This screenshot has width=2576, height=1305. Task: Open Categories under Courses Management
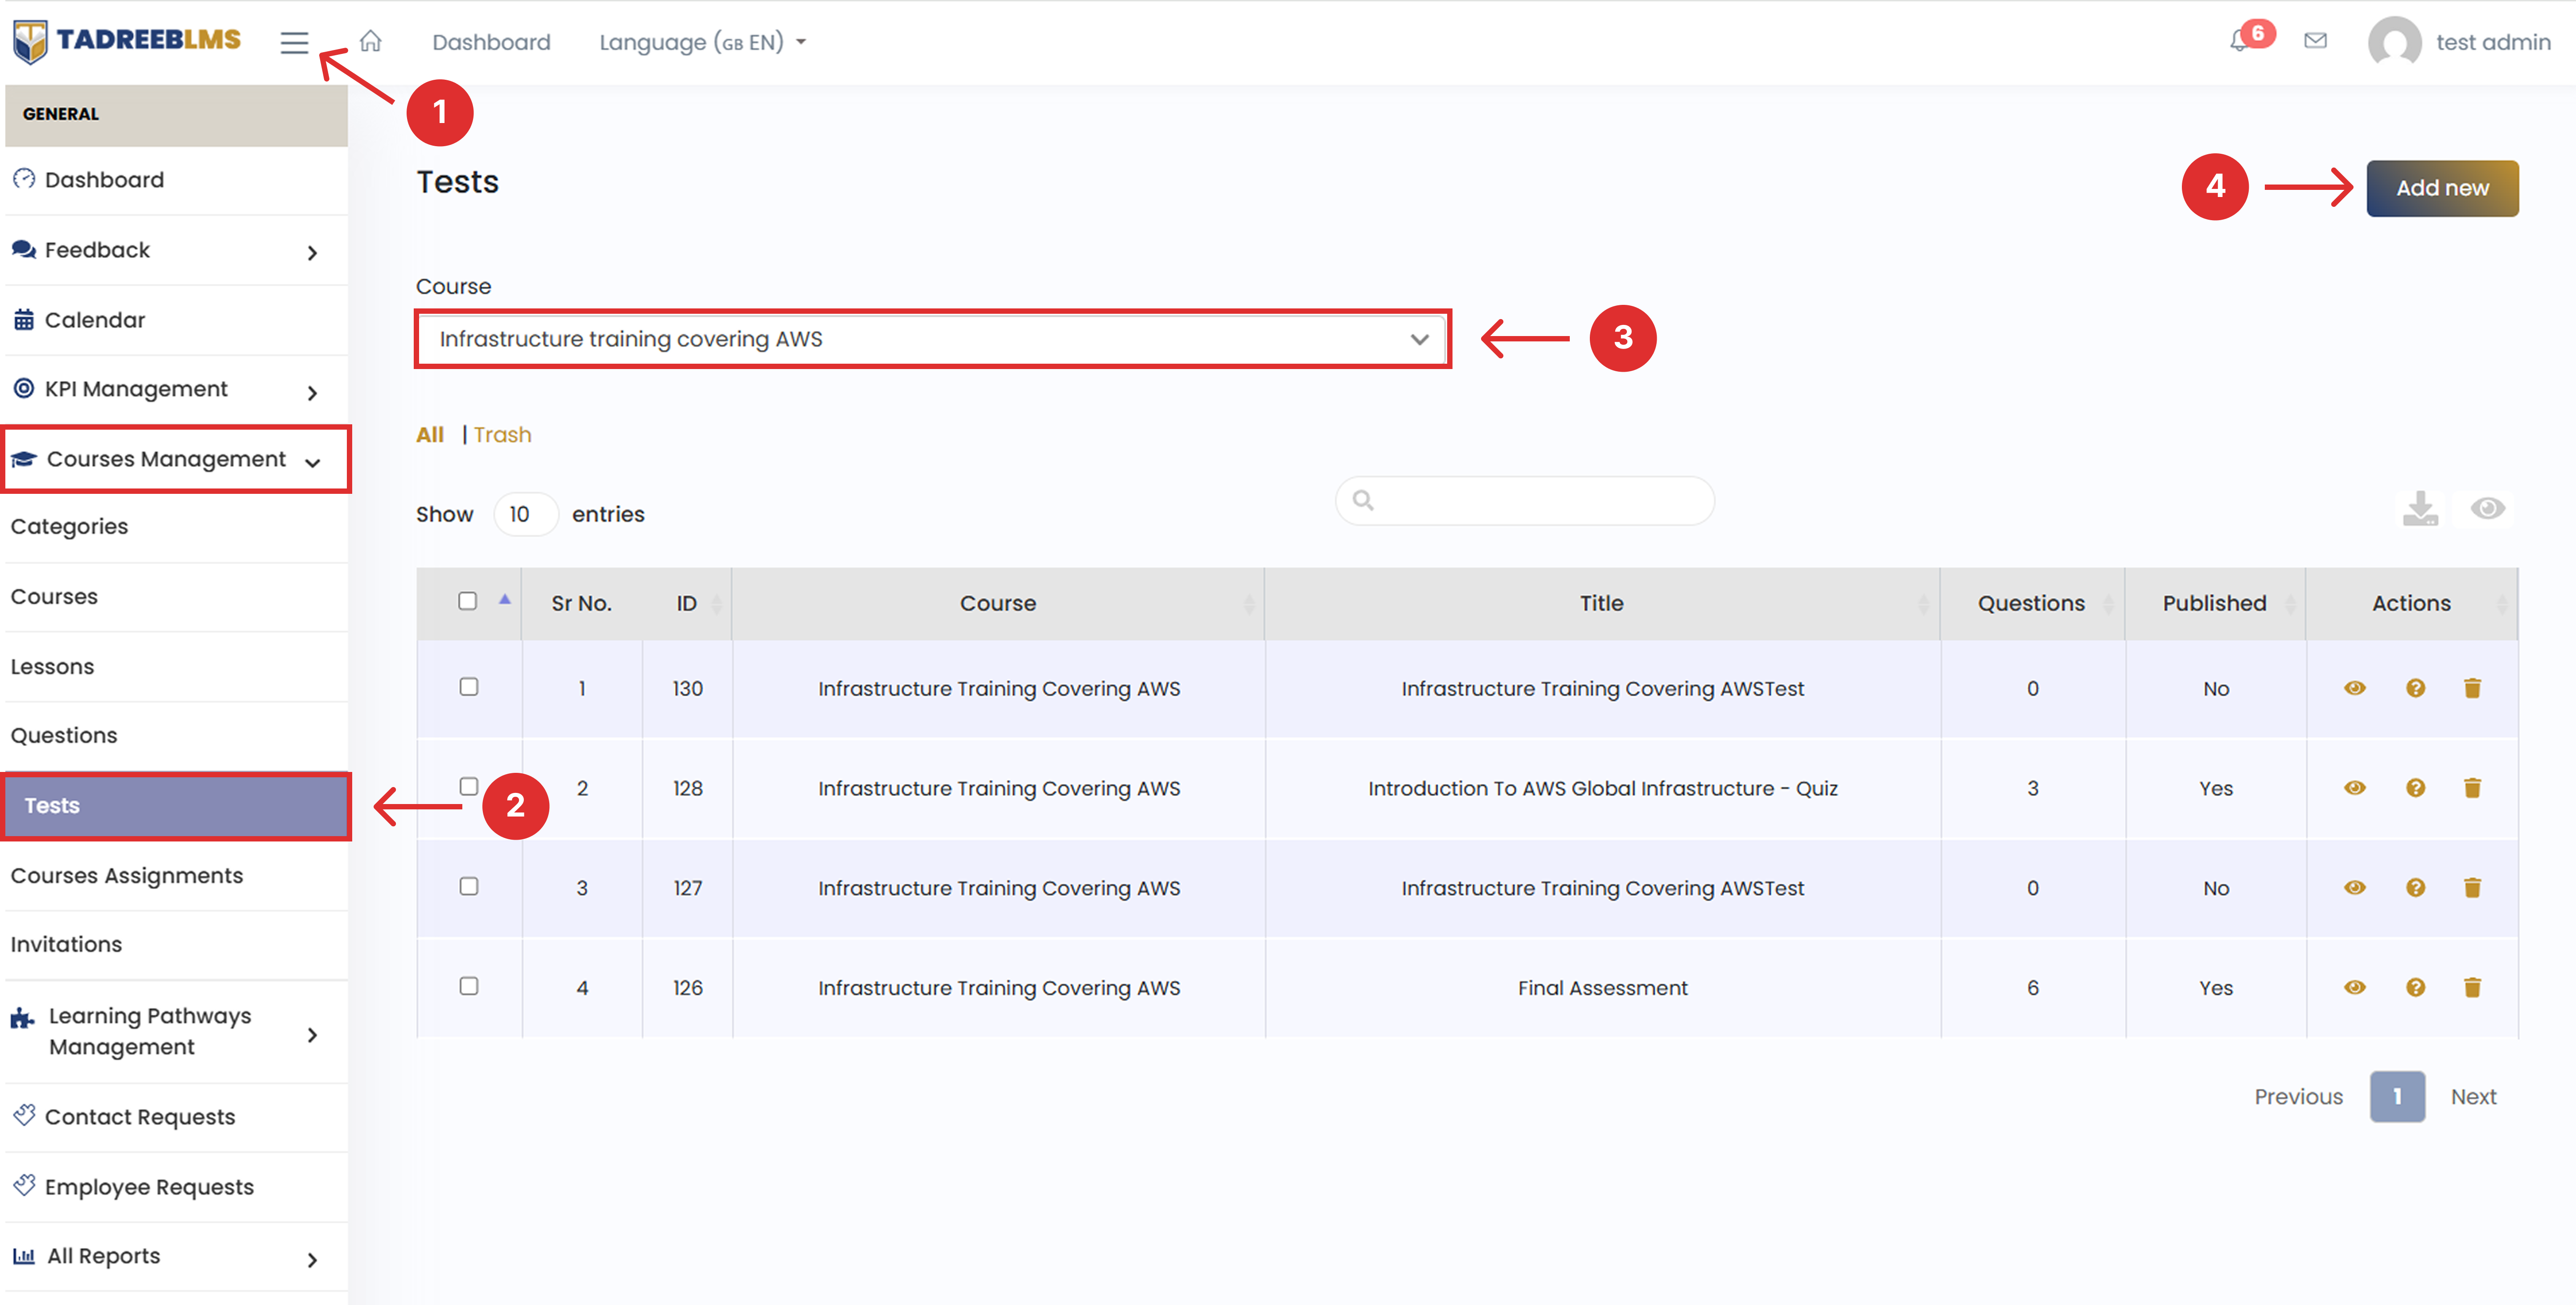tap(176, 527)
